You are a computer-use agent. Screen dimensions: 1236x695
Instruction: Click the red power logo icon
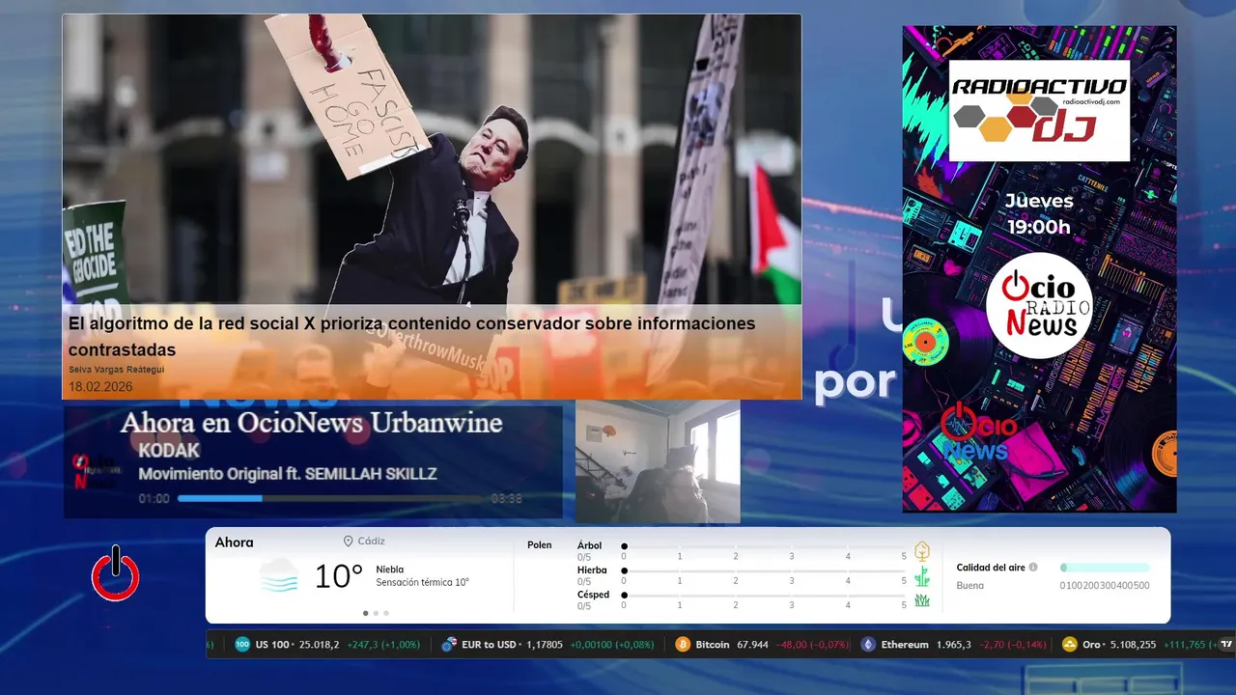click(x=116, y=574)
